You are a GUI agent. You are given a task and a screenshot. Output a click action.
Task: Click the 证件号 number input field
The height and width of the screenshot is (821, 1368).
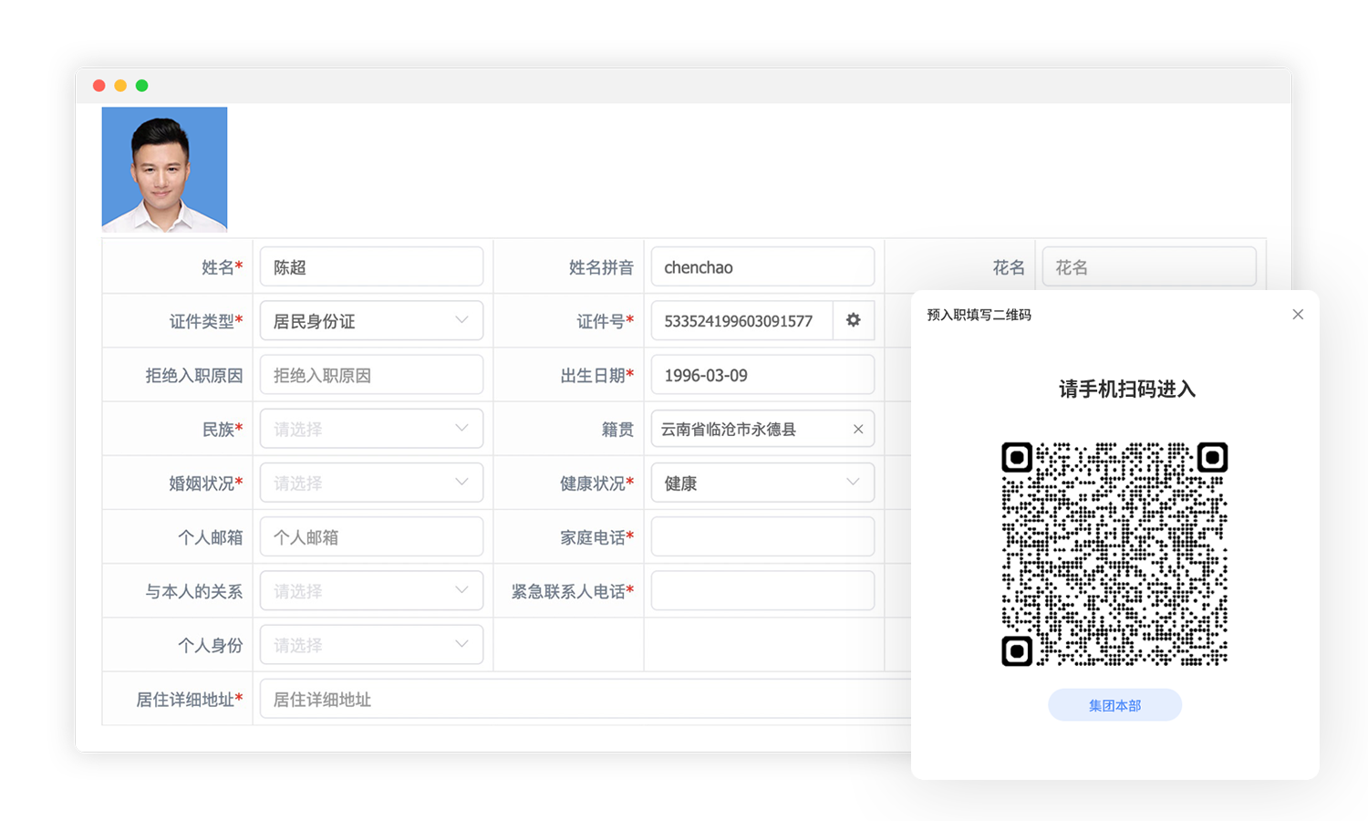(x=741, y=320)
